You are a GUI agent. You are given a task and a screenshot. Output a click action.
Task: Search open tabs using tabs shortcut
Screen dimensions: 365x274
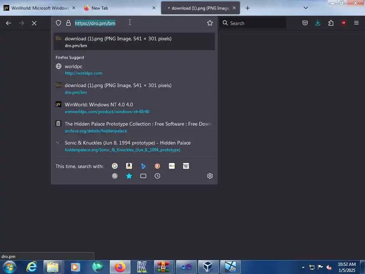tap(143, 176)
